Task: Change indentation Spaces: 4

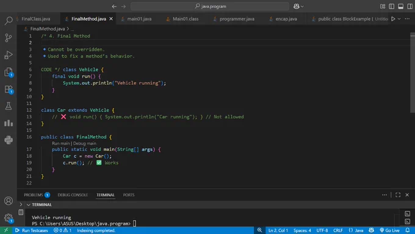Action: 302,230
